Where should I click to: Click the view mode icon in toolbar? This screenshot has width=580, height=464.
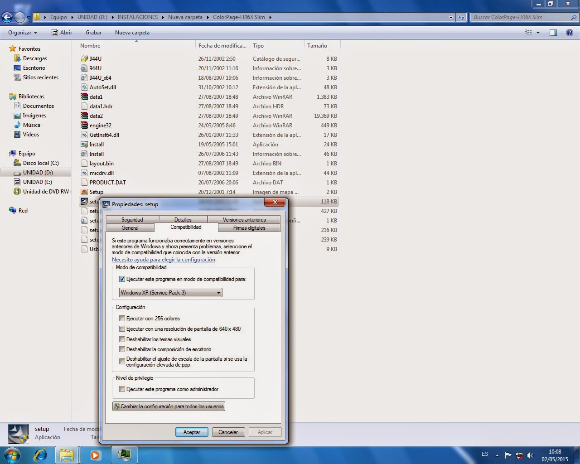(528, 33)
